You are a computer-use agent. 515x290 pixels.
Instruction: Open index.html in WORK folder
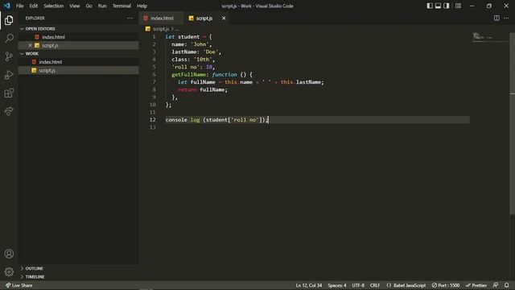point(79,62)
